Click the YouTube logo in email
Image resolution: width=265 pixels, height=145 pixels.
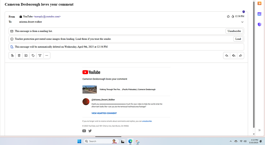[91, 72]
